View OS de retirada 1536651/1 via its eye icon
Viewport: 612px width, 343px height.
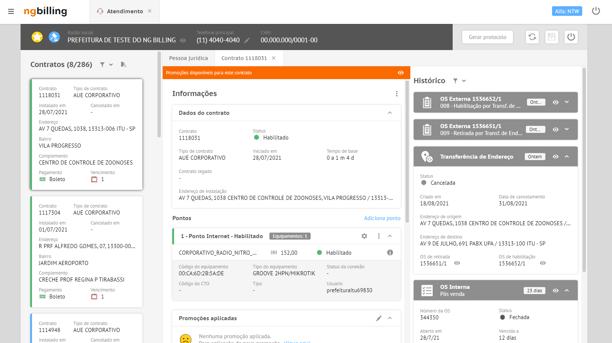457,263
